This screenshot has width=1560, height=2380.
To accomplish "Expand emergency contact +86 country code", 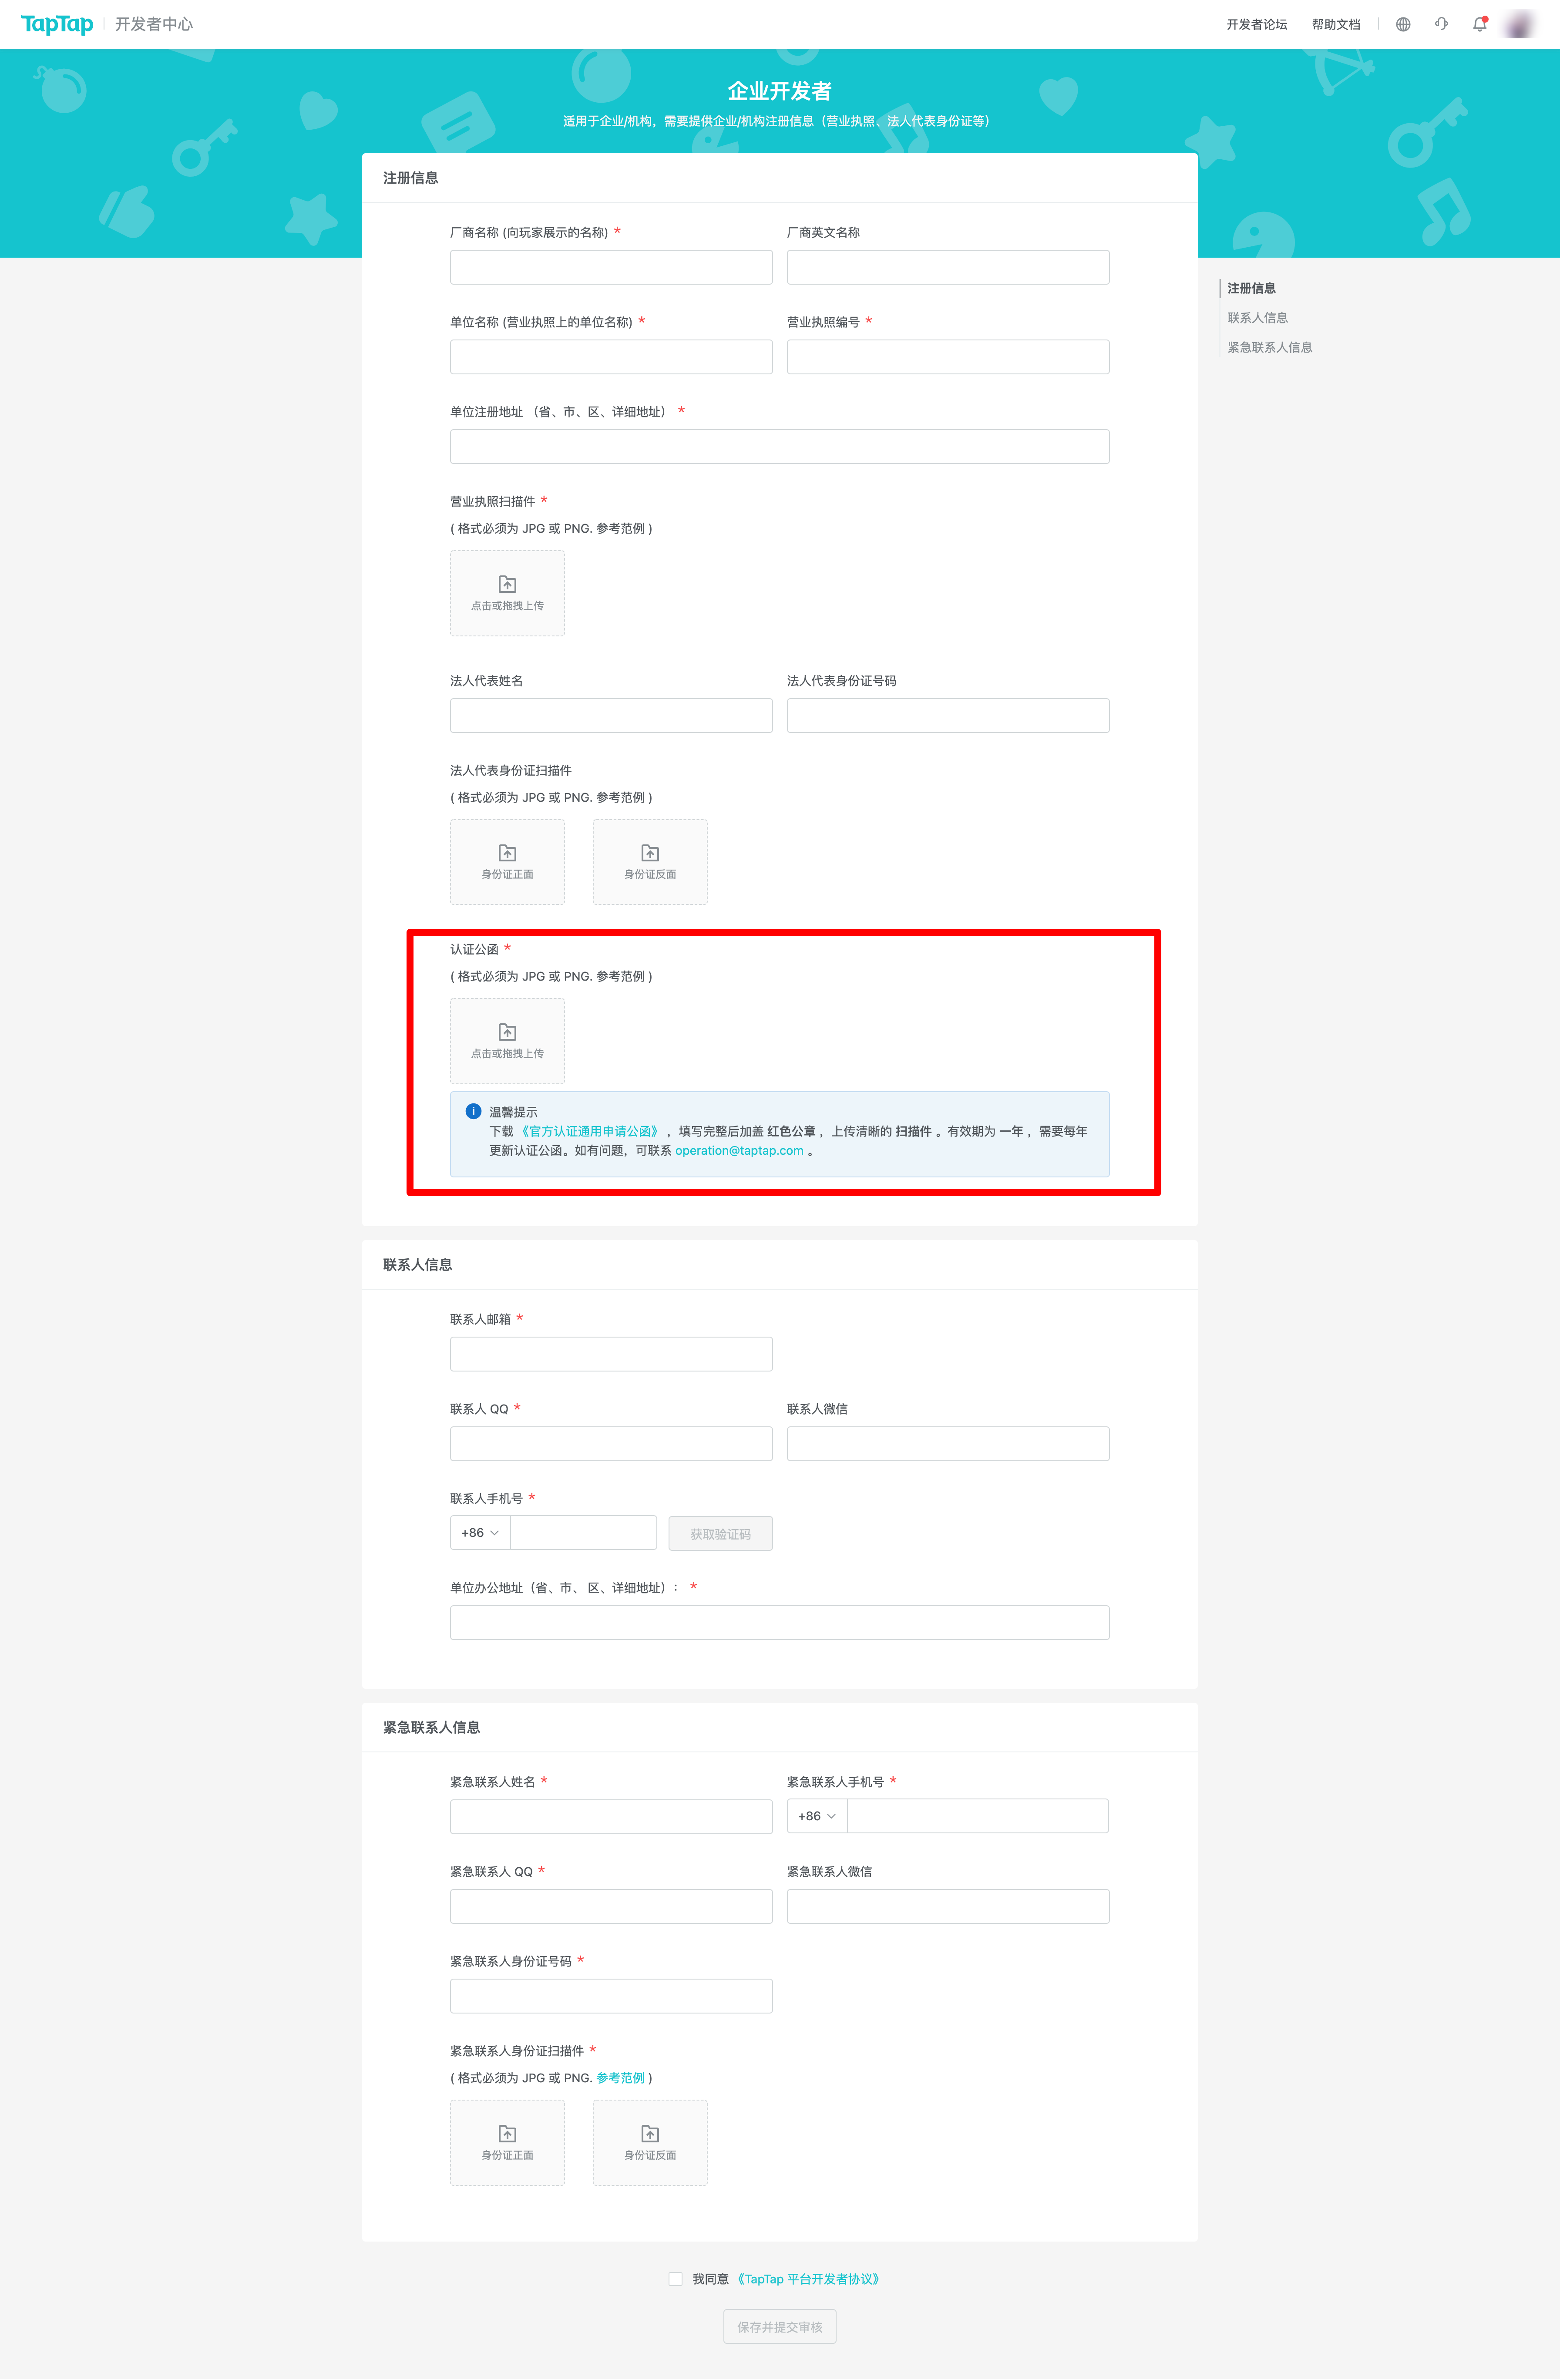I will (x=817, y=1816).
